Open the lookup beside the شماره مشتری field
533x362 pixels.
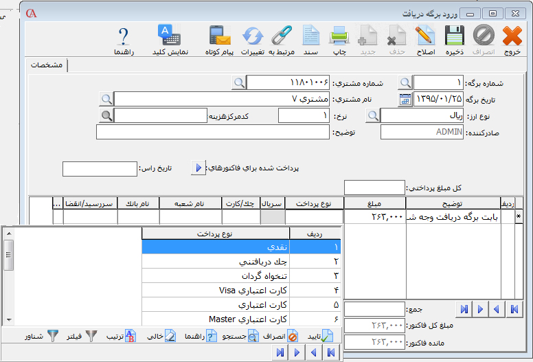[x=238, y=83]
